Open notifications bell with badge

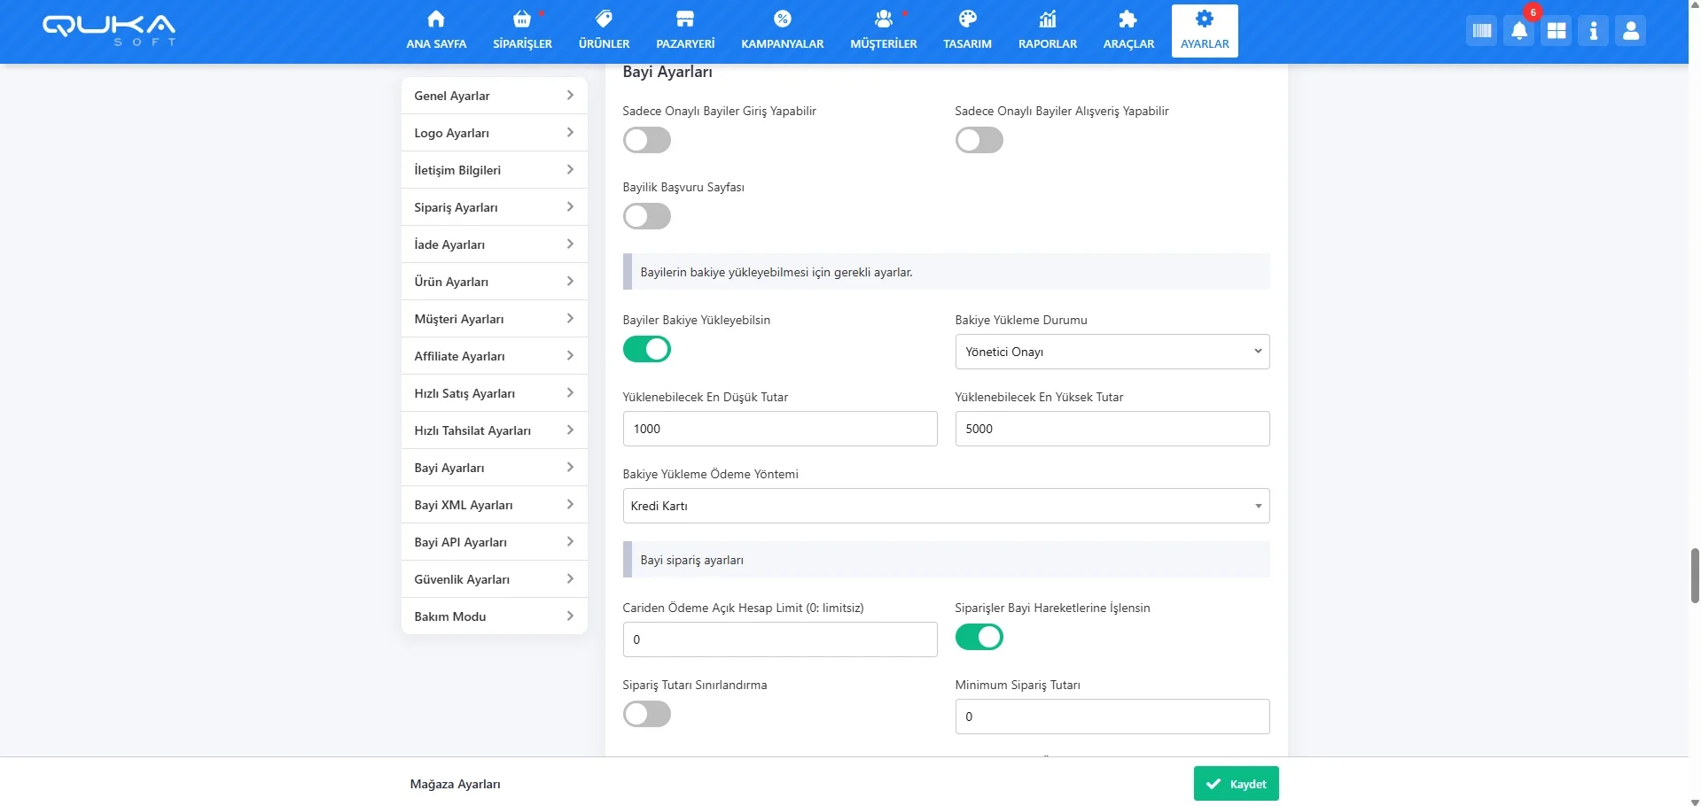click(1519, 32)
